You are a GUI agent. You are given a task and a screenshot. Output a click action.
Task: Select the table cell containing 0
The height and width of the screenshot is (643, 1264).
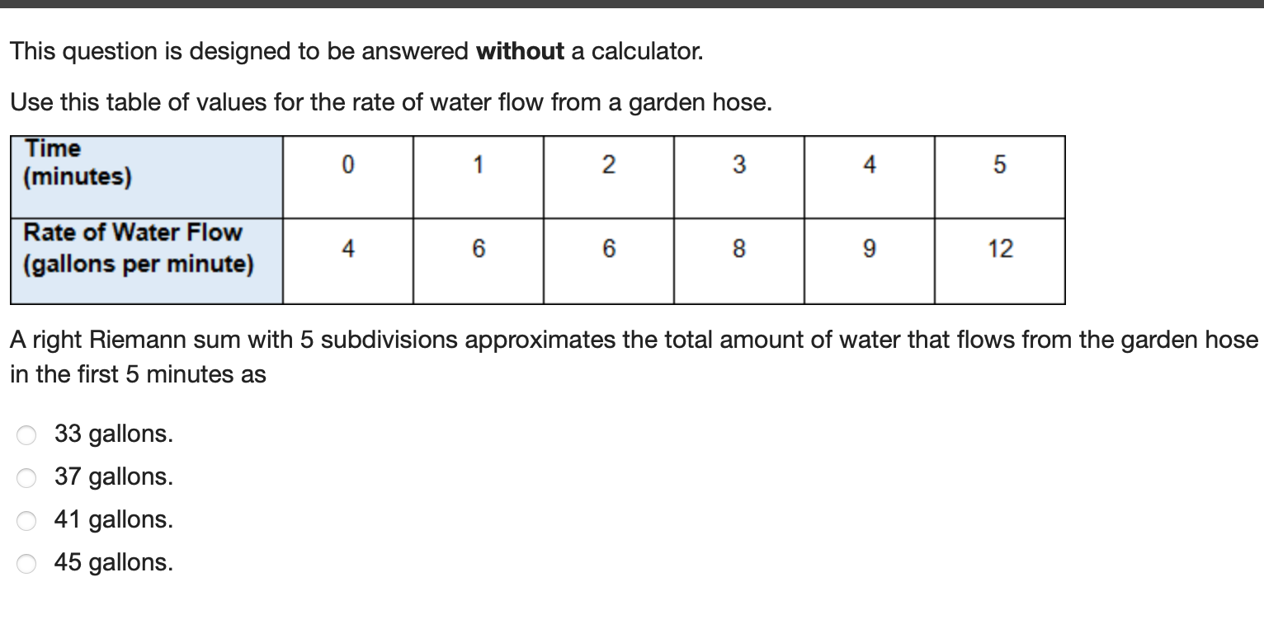click(x=347, y=166)
